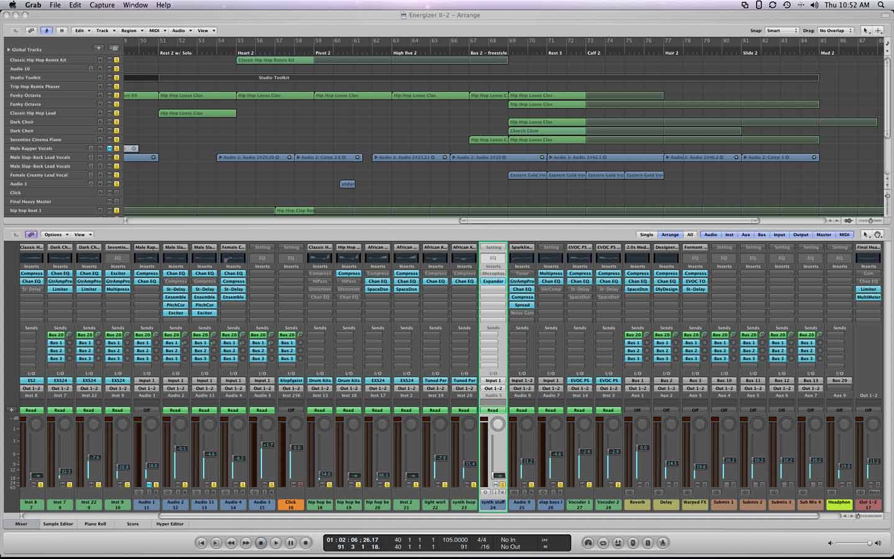Select the pointer tool in Arrange toolbar
The image size is (894, 559).
pyautogui.click(x=866, y=30)
